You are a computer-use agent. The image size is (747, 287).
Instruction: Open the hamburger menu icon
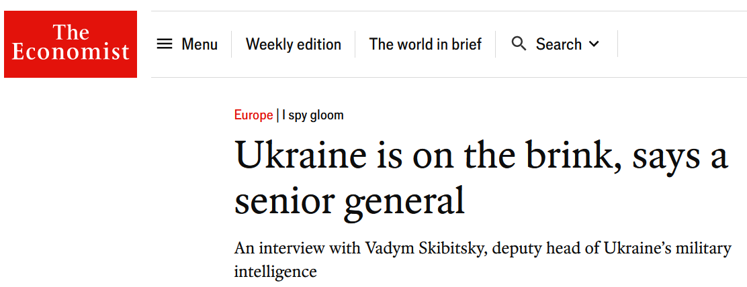(x=165, y=44)
